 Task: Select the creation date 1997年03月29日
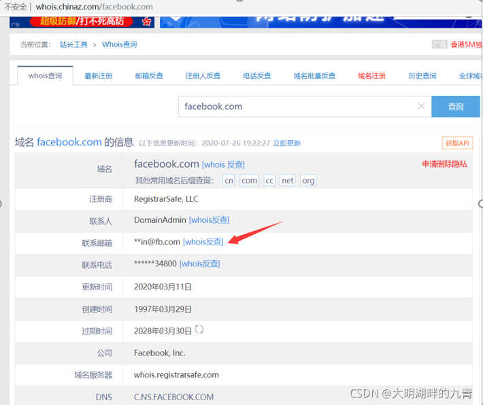(163, 309)
